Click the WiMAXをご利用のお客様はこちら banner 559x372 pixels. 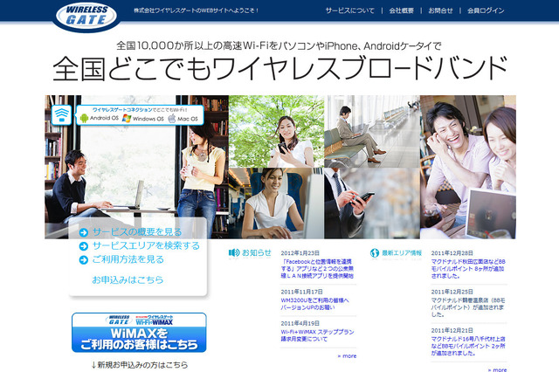pyautogui.click(x=139, y=333)
